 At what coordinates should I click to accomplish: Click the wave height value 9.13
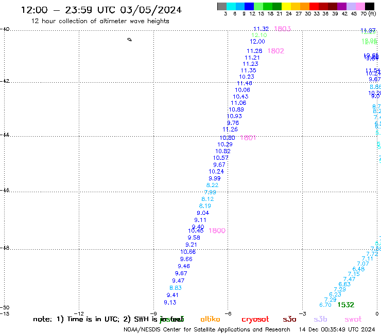tap(170, 303)
